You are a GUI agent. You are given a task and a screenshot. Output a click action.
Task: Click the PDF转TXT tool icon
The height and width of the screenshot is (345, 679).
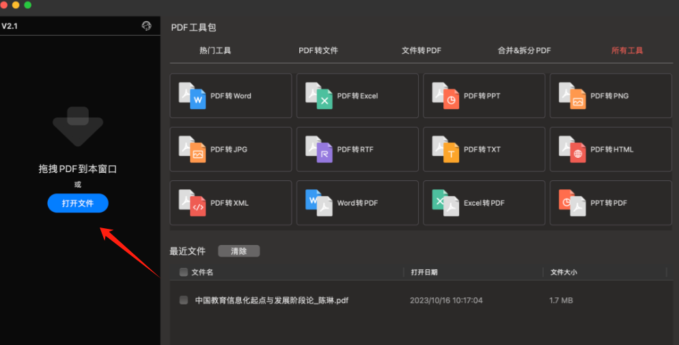pos(445,150)
